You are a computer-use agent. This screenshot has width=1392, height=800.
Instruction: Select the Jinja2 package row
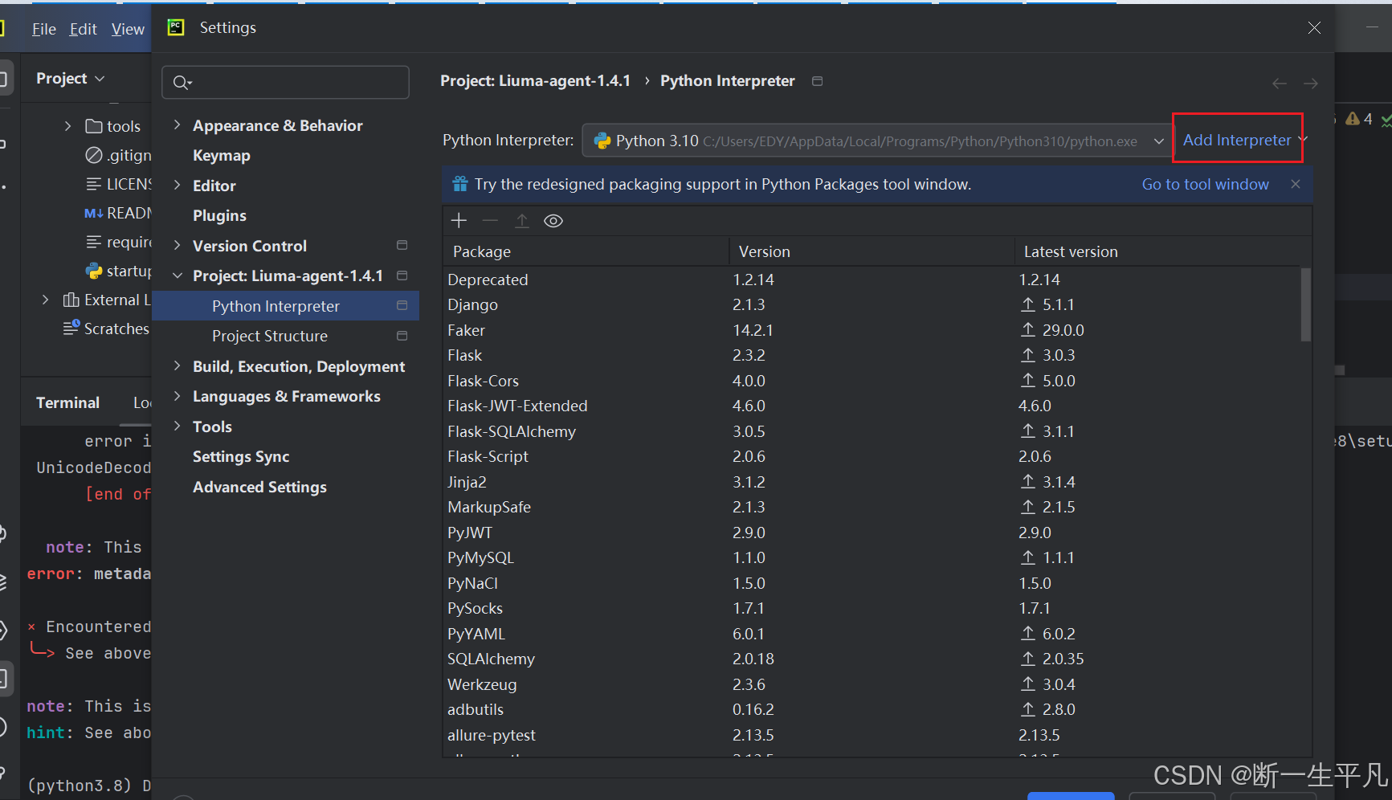[x=872, y=482]
